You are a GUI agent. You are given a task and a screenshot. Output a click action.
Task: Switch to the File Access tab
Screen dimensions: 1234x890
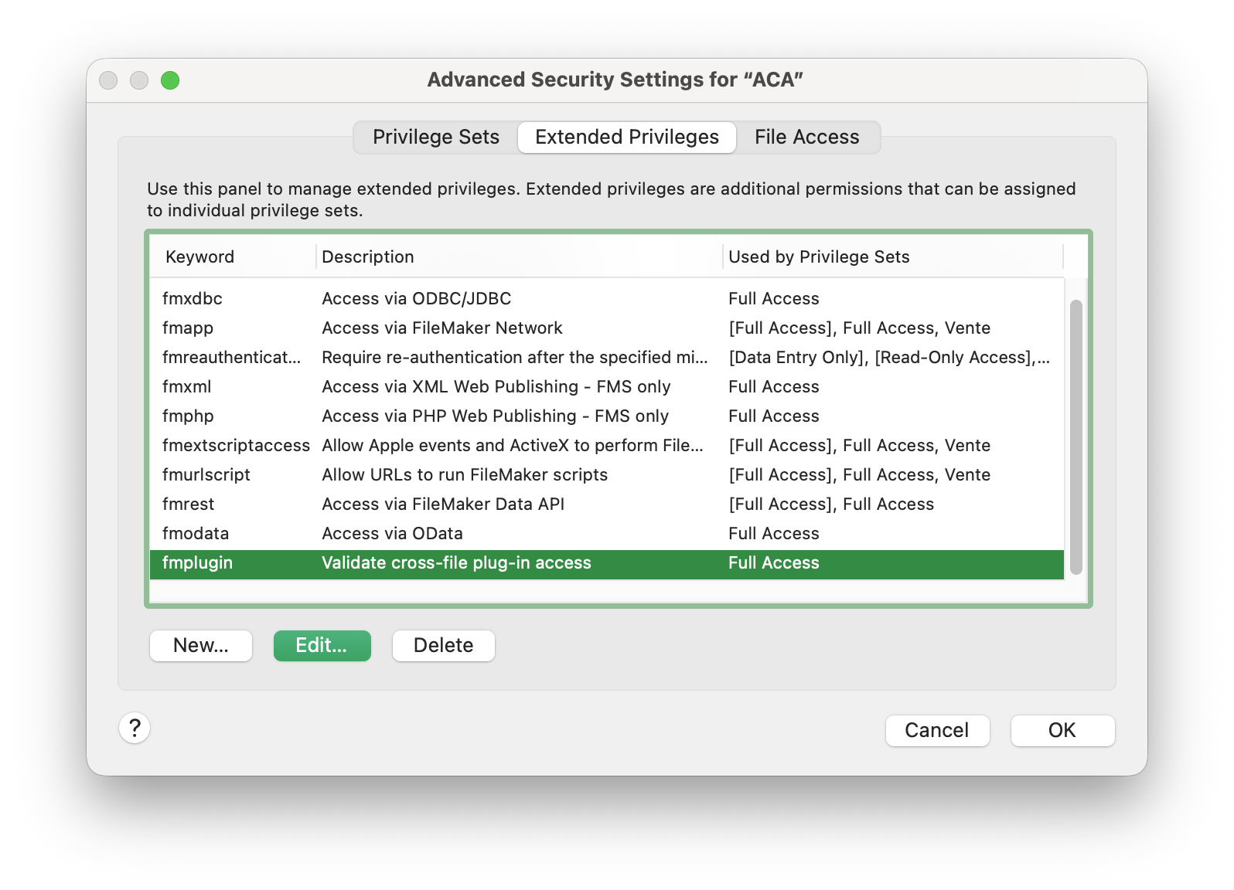[806, 137]
